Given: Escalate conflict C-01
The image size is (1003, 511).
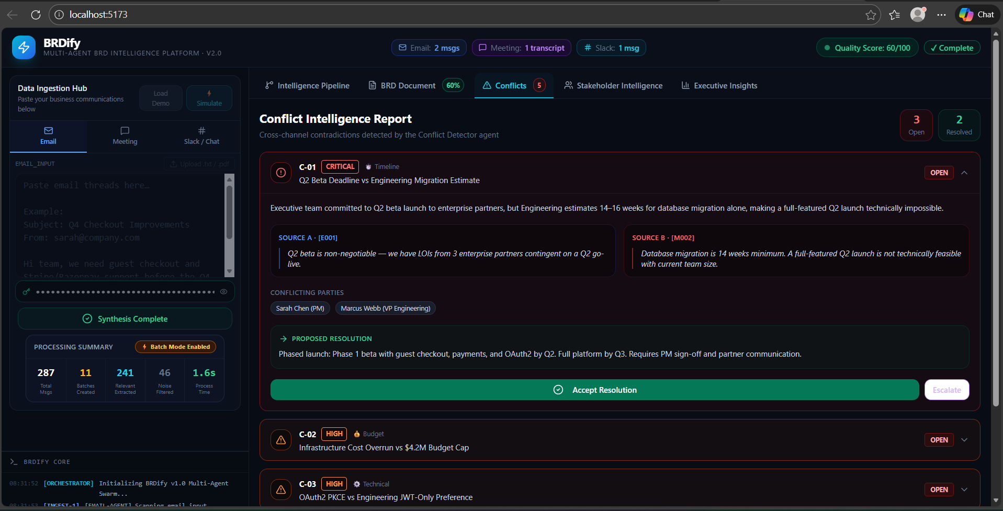Looking at the screenshot, I should (x=946, y=390).
